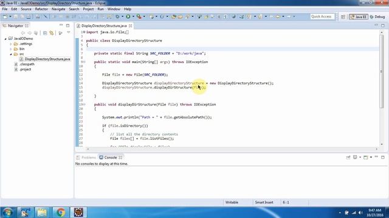Screen dimensions: 389x218
Task: Open the Debug launch dropdown arrow
Action: point(123,16)
